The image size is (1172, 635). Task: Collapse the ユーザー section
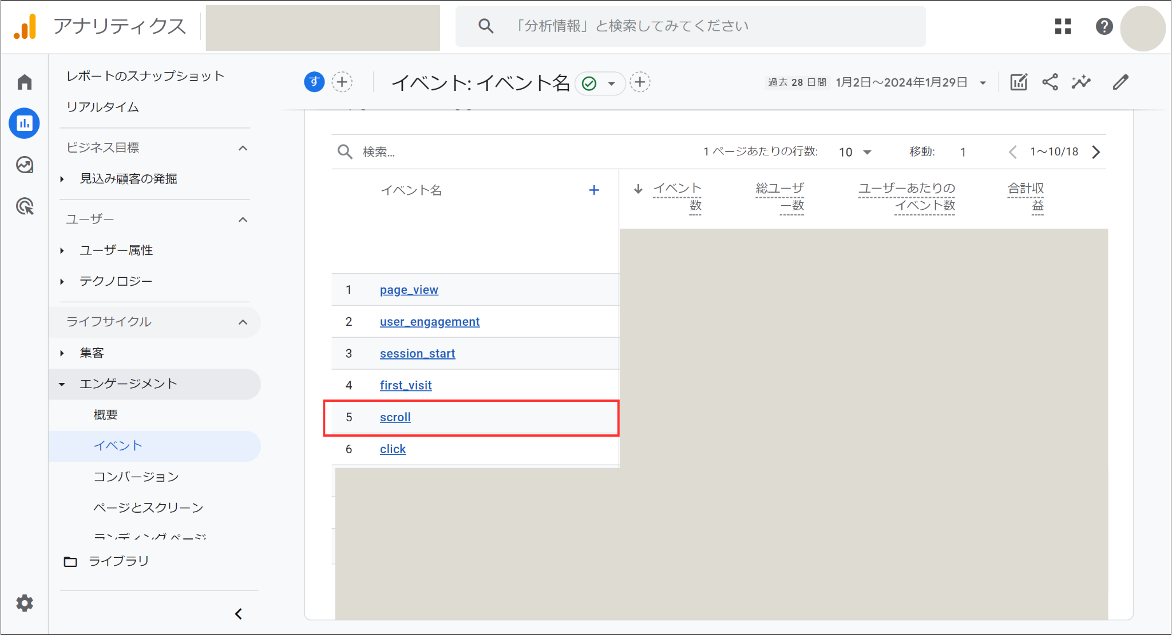(243, 219)
